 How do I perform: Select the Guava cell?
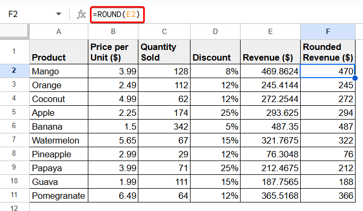click(x=59, y=182)
